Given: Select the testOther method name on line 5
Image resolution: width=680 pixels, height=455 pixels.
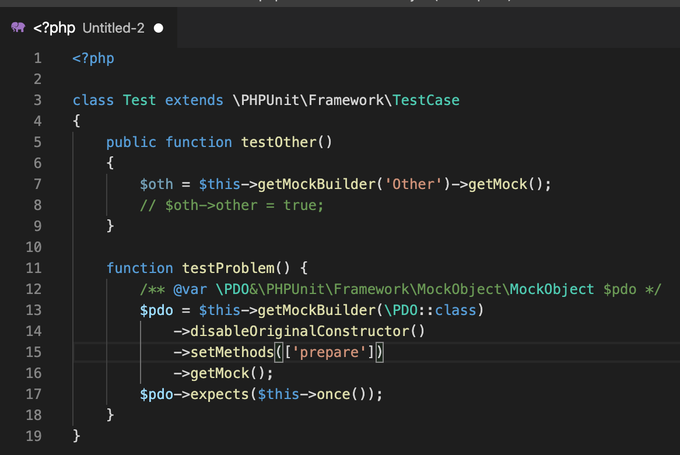Looking at the screenshot, I should [x=280, y=142].
